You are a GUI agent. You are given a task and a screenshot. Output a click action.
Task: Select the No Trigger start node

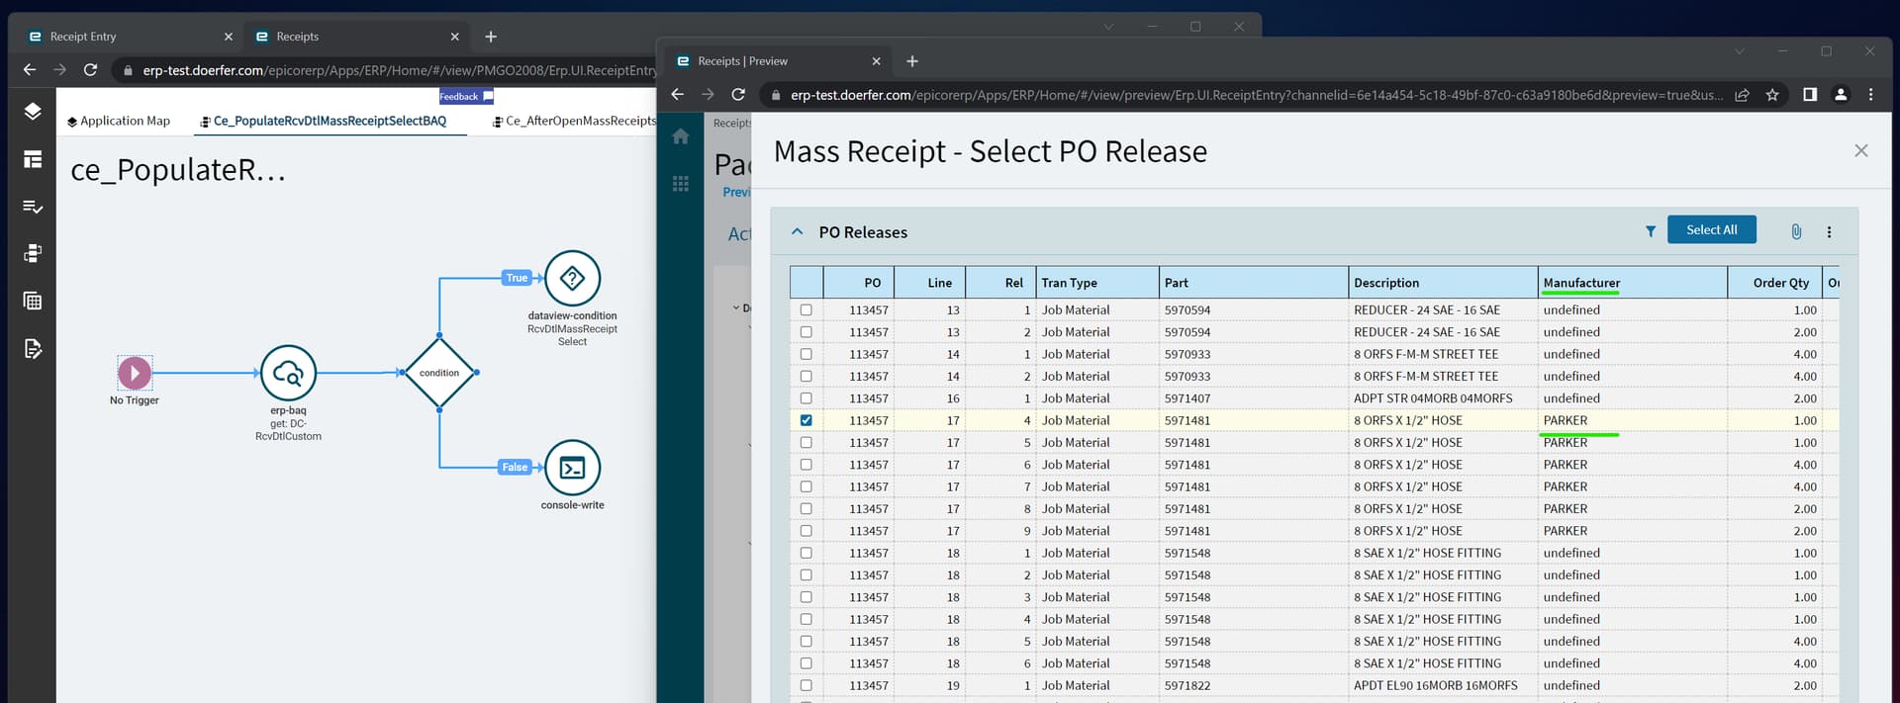pyautogui.click(x=135, y=373)
